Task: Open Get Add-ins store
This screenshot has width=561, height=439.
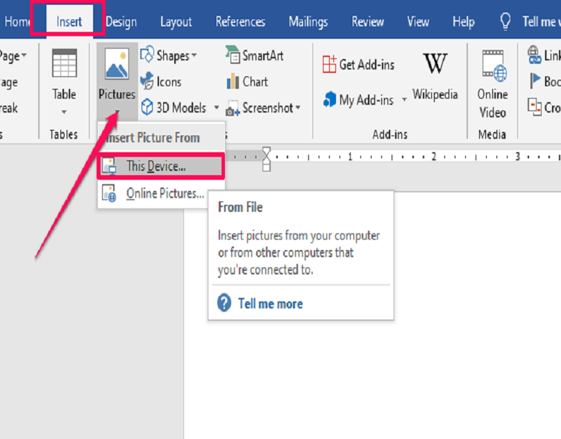Action: tap(358, 64)
